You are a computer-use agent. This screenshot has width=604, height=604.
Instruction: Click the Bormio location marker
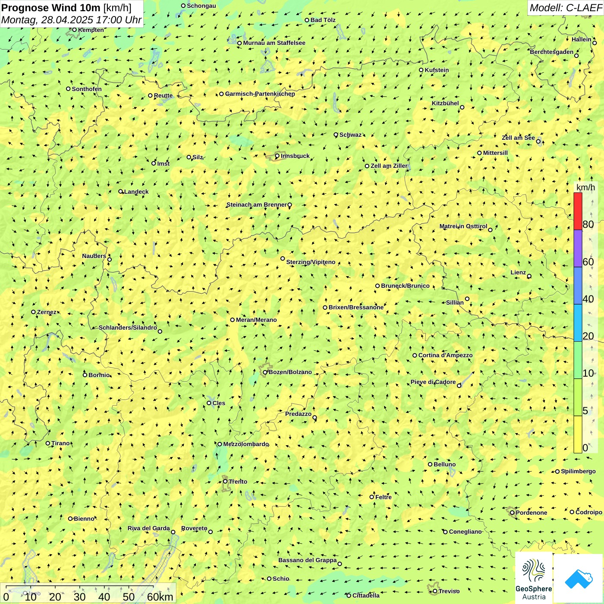[85, 375]
